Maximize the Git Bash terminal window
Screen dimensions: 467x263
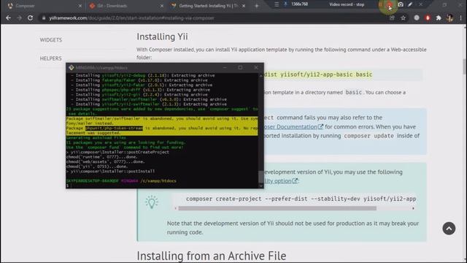[x=240, y=68]
